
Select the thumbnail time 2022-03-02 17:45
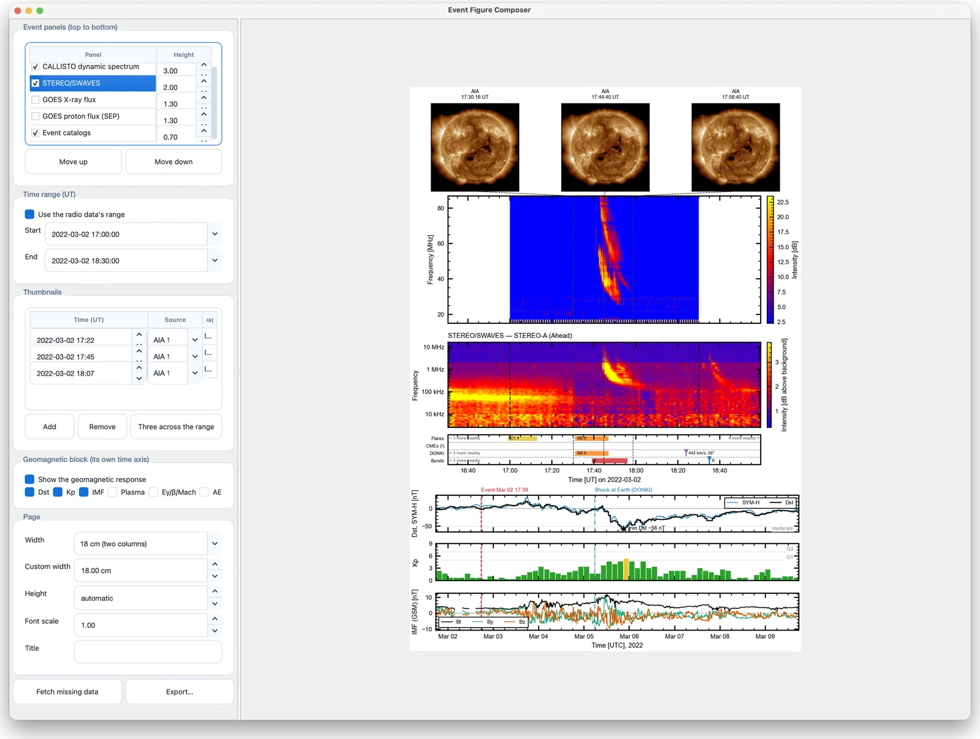click(81, 356)
